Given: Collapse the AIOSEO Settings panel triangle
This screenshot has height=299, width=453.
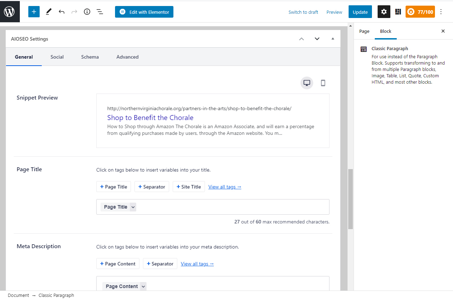Looking at the screenshot, I should 333,39.
